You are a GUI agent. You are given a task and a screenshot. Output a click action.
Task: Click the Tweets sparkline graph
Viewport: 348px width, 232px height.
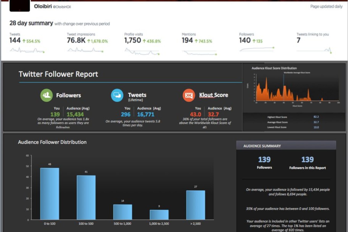[x=27, y=50]
